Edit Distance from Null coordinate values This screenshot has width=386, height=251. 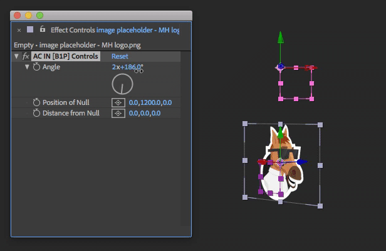144,113
